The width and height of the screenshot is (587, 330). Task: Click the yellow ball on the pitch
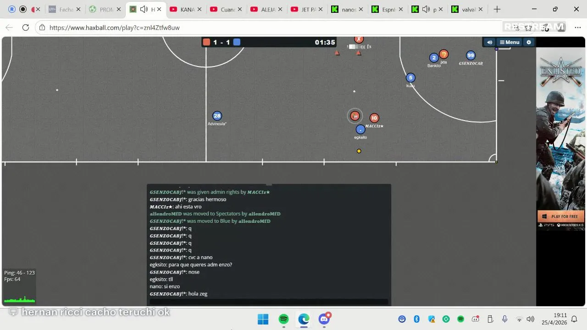[359, 151]
